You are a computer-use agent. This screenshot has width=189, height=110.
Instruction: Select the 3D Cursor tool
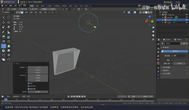[9, 17]
